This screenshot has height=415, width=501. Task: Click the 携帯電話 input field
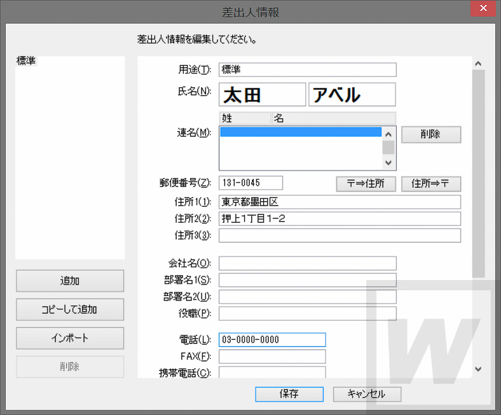(272, 372)
